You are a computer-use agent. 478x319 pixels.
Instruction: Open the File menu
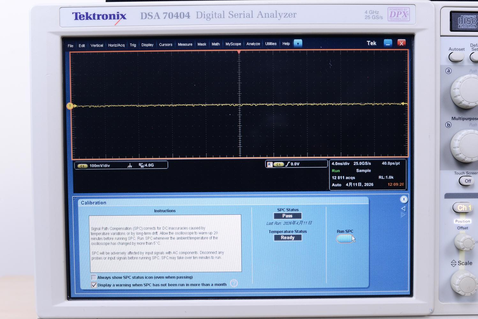tap(71, 46)
